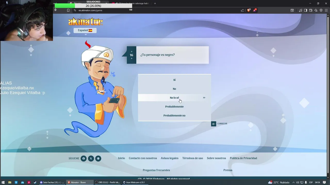
Task: Open the Español language selector
Action: pyautogui.click(x=85, y=30)
